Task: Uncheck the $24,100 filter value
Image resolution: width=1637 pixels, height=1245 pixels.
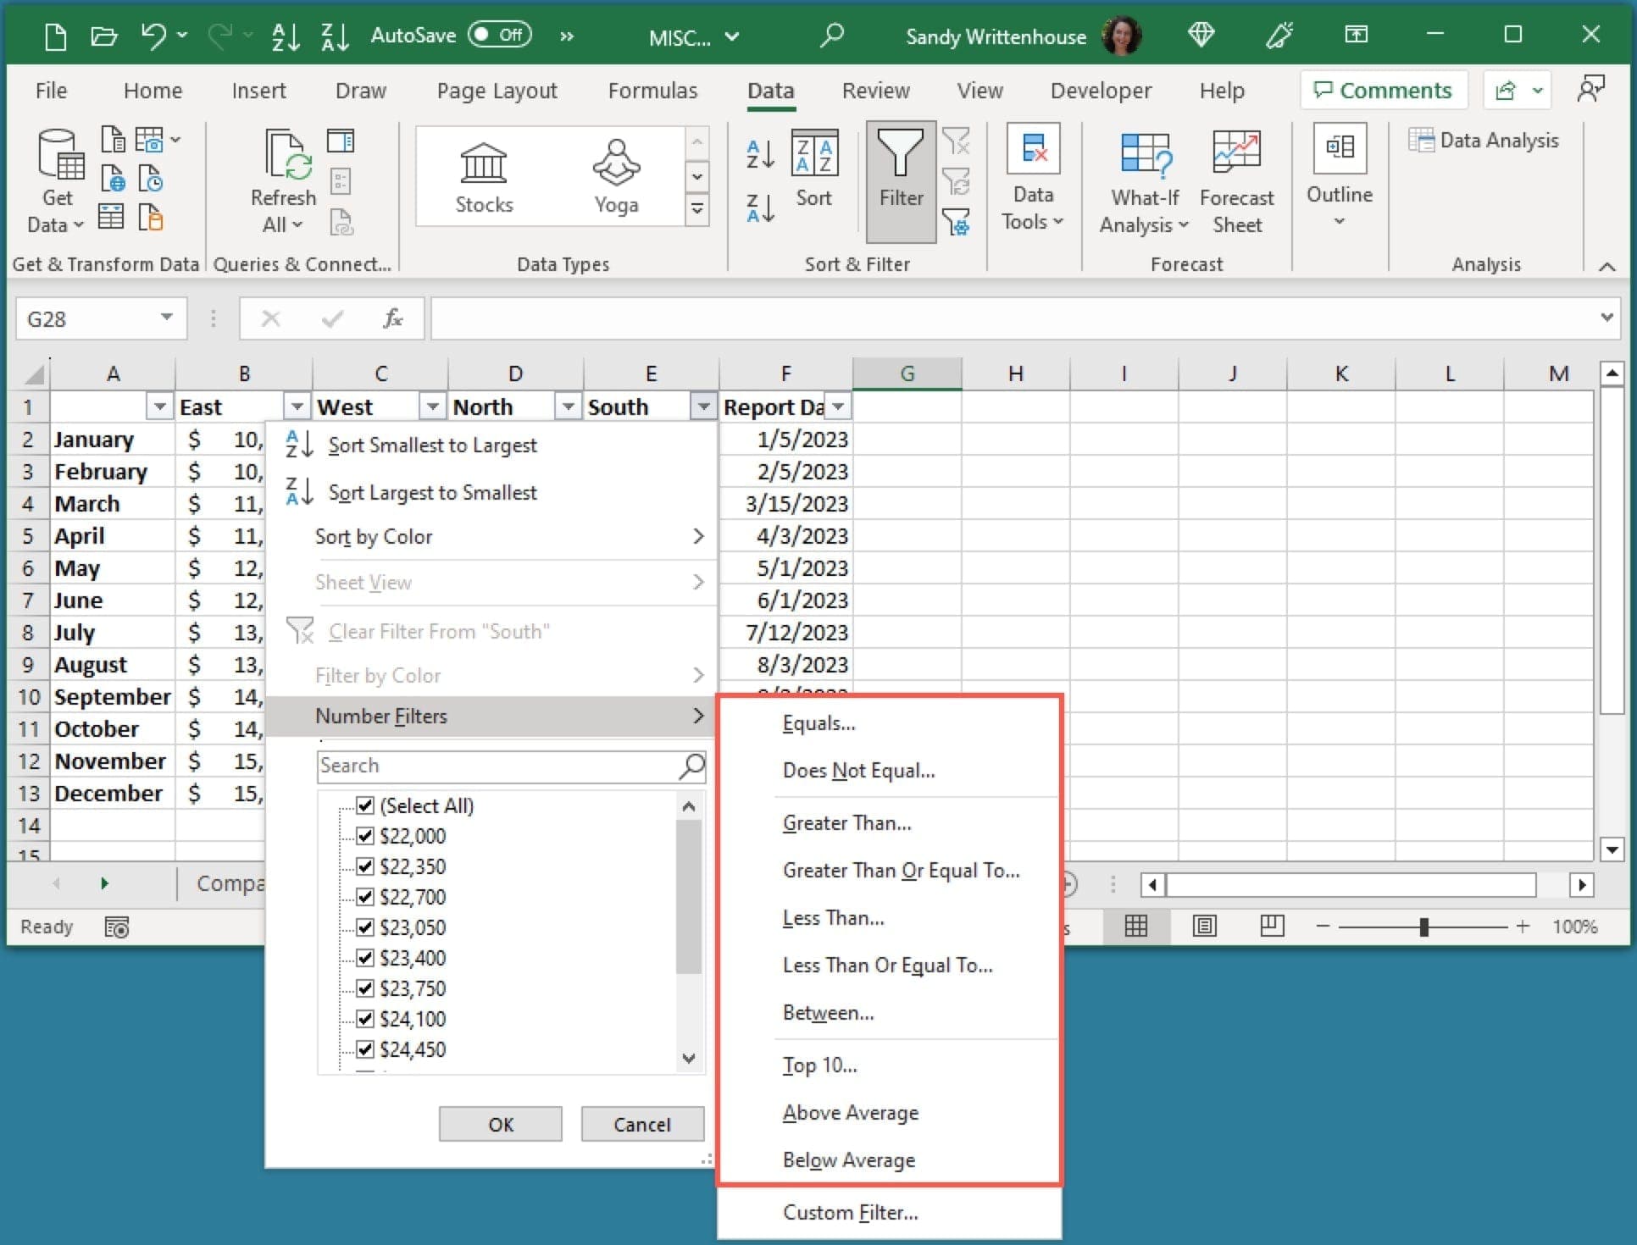Action: click(x=365, y=1019)
